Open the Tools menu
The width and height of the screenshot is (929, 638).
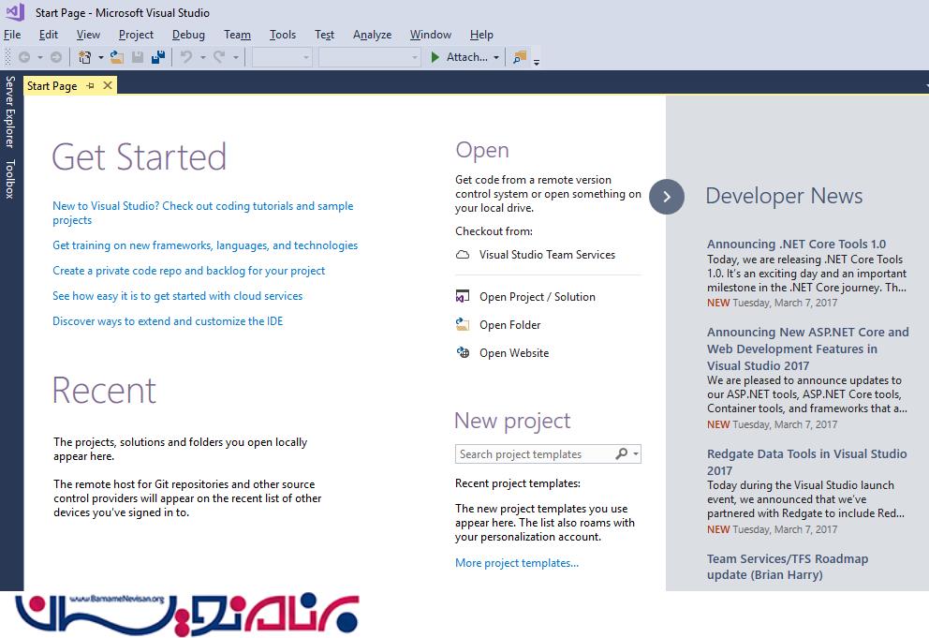283,35
